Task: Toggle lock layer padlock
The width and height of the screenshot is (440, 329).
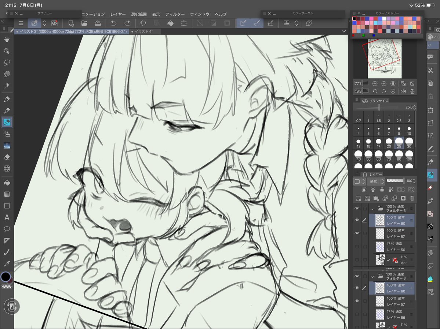Action: pos(382,190)
